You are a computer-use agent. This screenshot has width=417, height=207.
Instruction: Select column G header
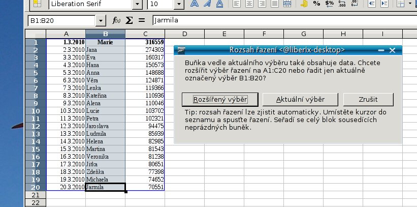(x=304, y=34)
